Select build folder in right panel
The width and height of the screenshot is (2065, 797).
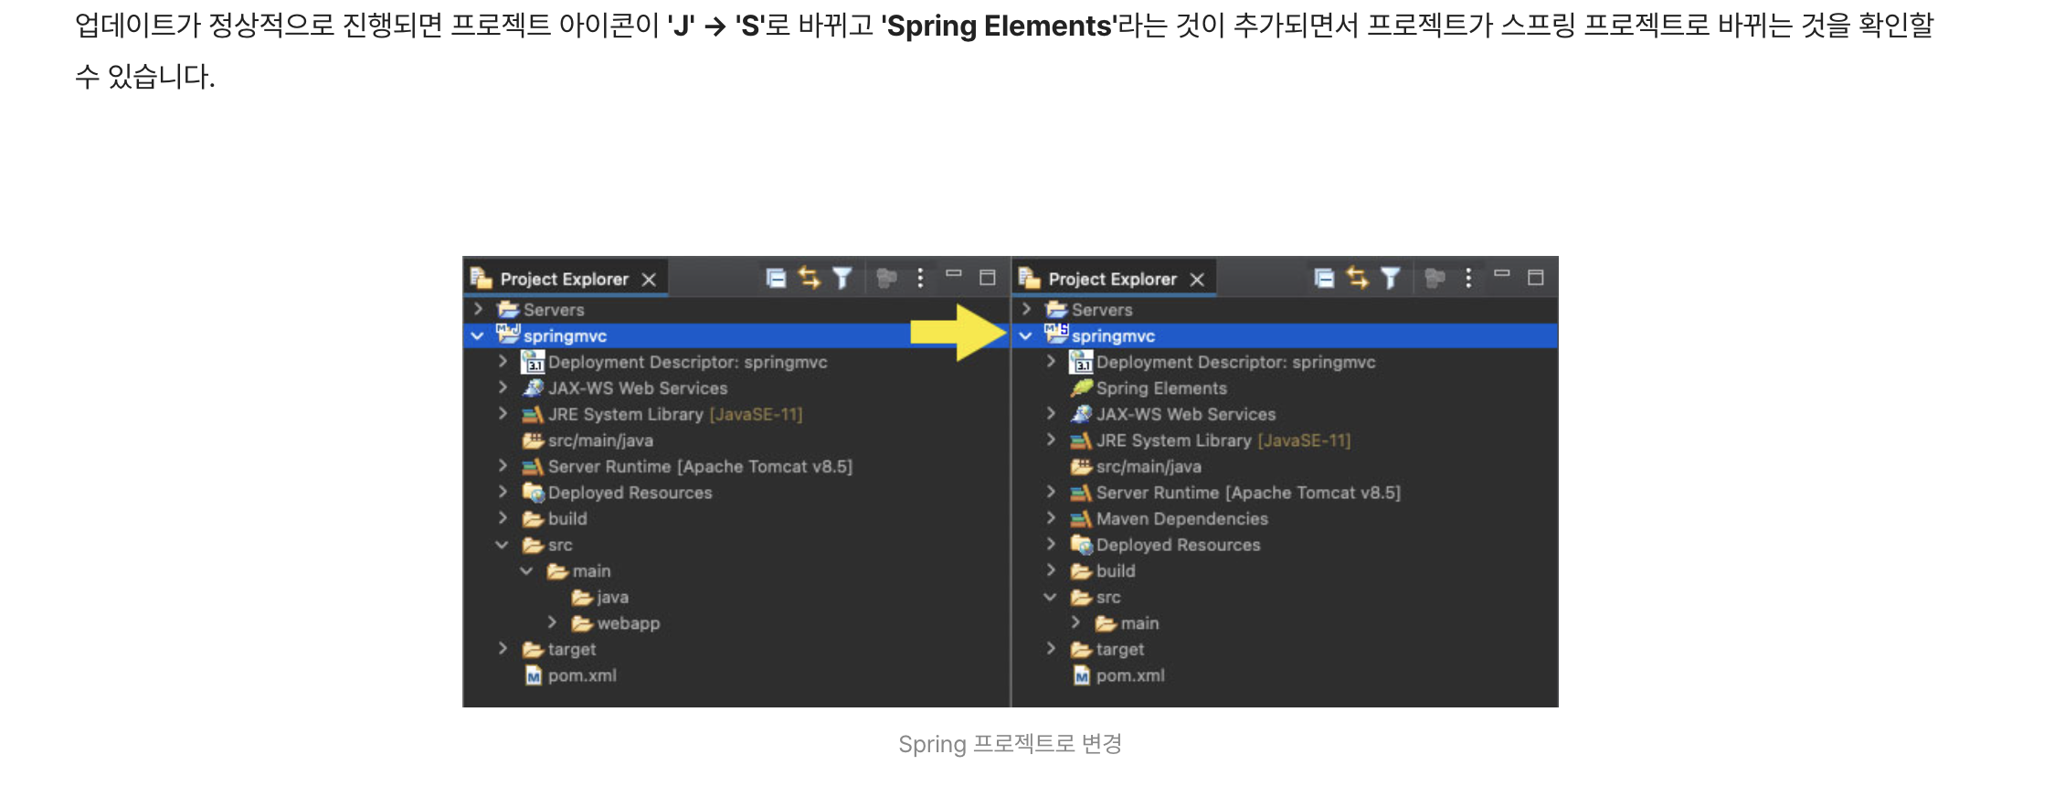point(1116,571)
